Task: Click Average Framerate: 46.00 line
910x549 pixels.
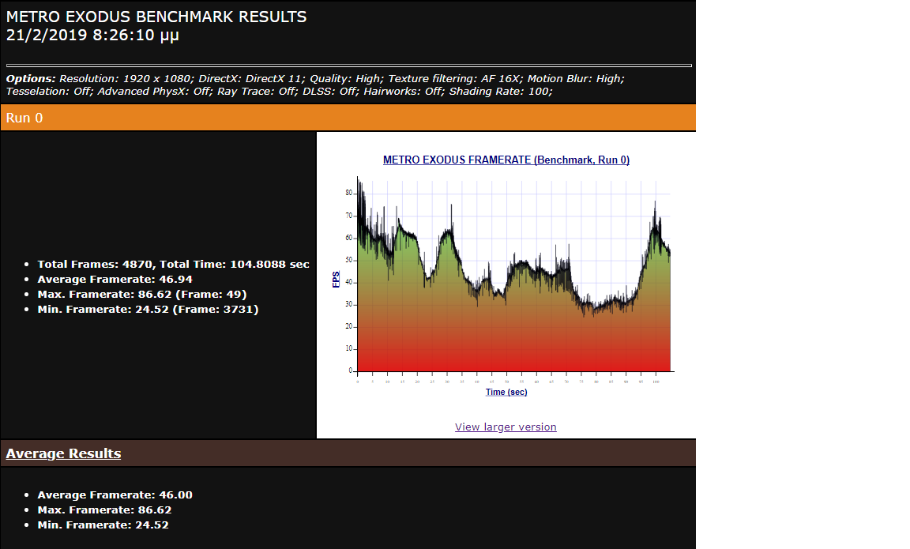Action: [115, 495]
